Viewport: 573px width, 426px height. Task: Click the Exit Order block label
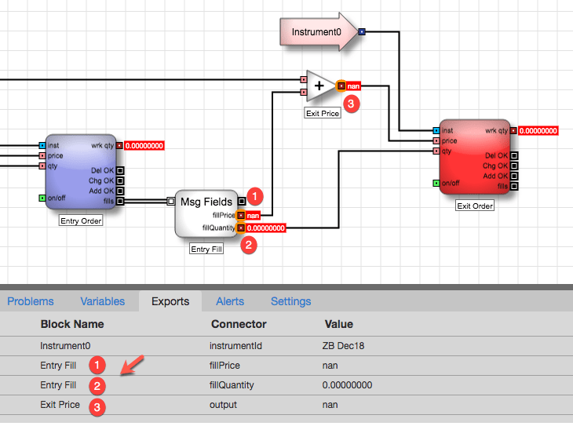tap(475, 206)
